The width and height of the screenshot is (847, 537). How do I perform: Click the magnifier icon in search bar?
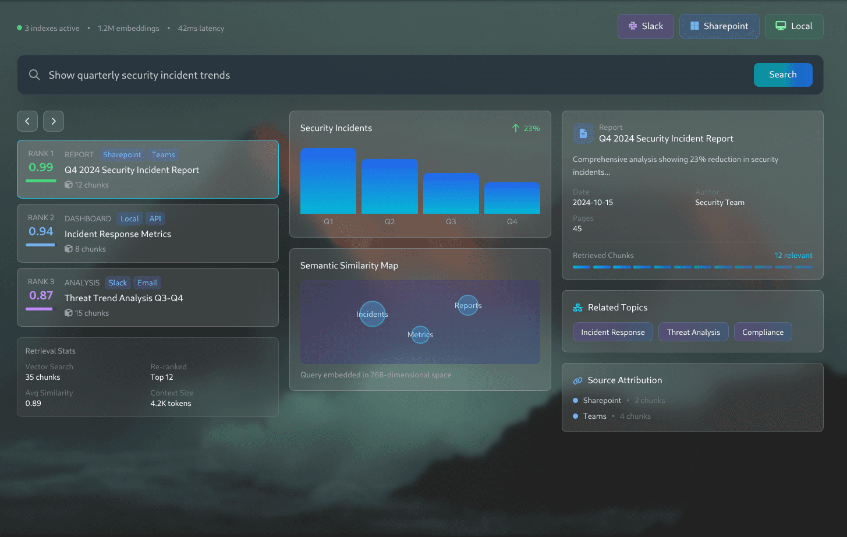pos(34,75)
